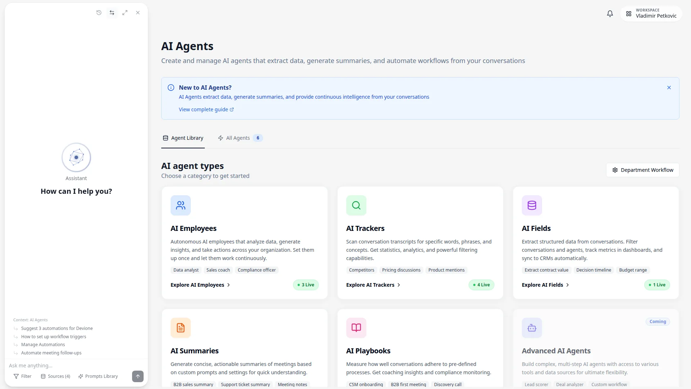Open Explore AI Fields link
This screenshot has width=691, height=389.
[x=545, y=285]
